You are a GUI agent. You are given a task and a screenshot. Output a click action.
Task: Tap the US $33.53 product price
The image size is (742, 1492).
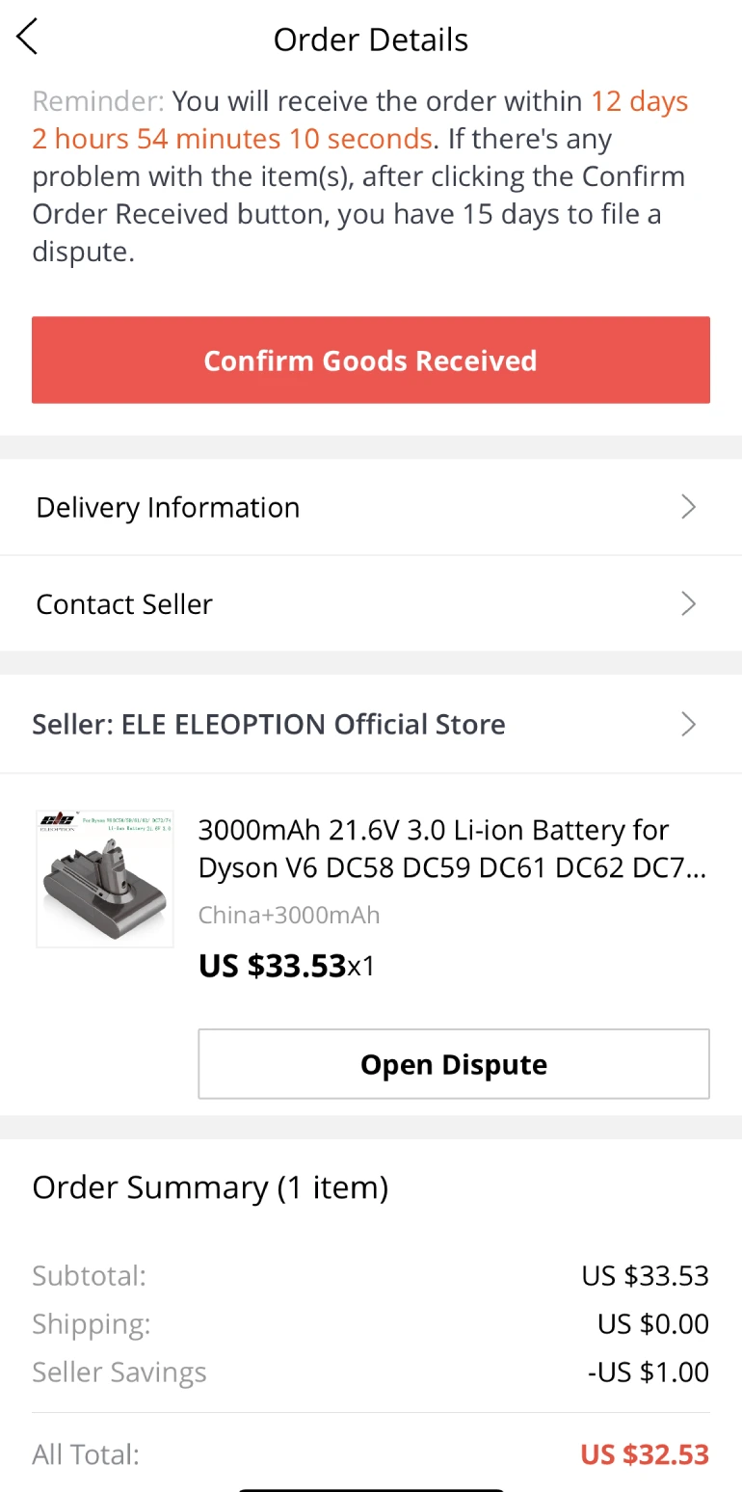272,965
